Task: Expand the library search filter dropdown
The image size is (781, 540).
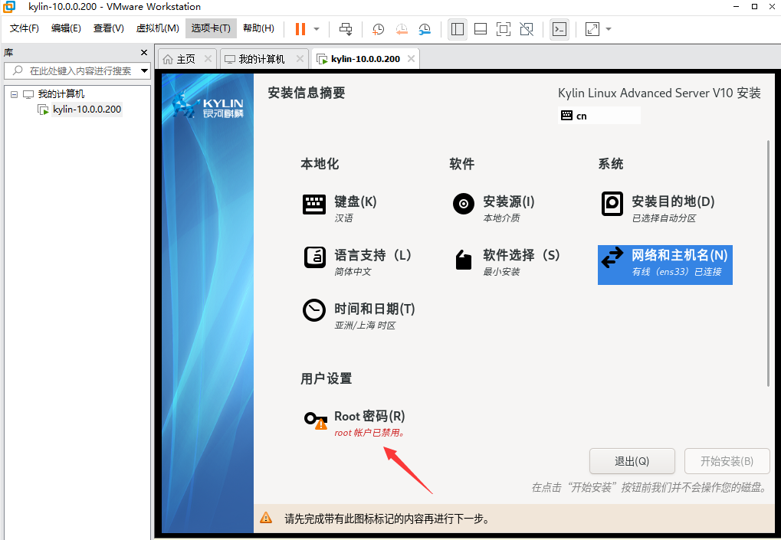Action: click(x=144, y=70)
